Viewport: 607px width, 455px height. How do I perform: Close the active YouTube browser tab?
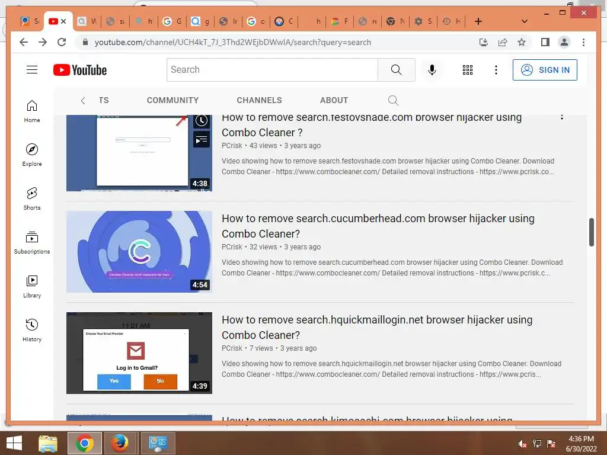(63, 21)
